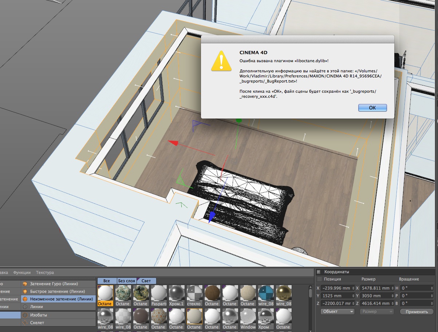Click the Применить button
Screen dimensions: 438x332
pos(417,312)
